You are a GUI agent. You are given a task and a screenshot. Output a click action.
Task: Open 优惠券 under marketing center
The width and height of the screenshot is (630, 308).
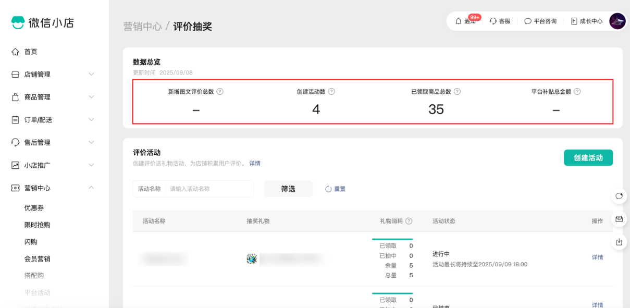click(x=34, y=208)
